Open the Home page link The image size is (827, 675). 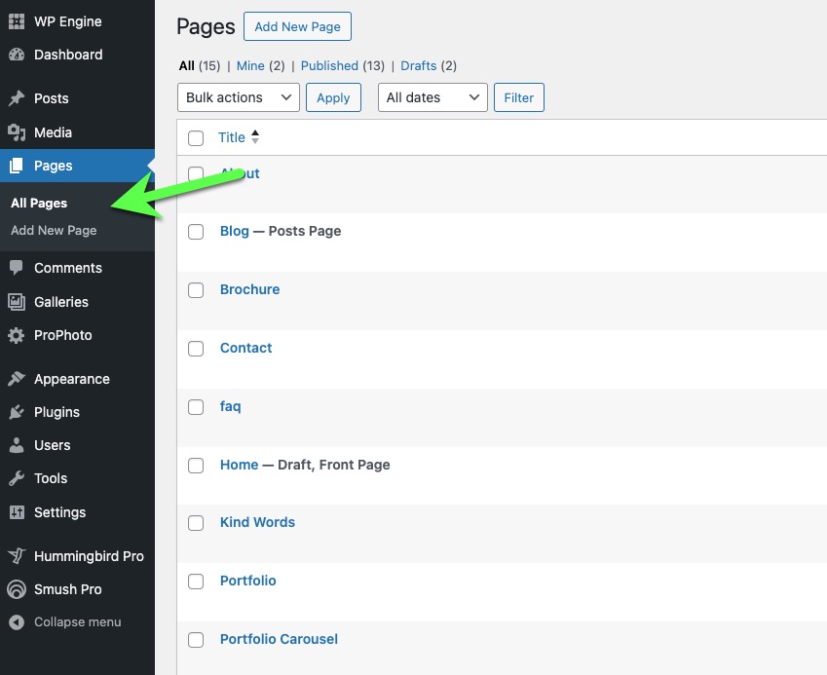[x=240, y=465]
